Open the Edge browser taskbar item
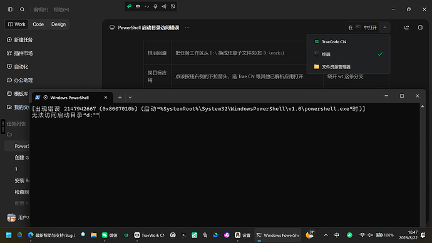 (51, 235)
